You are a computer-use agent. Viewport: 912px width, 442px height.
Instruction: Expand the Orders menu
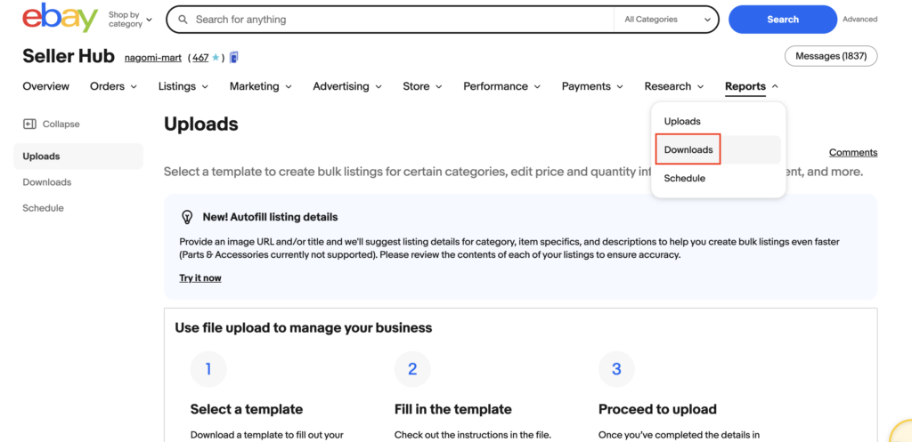point(113,86)
